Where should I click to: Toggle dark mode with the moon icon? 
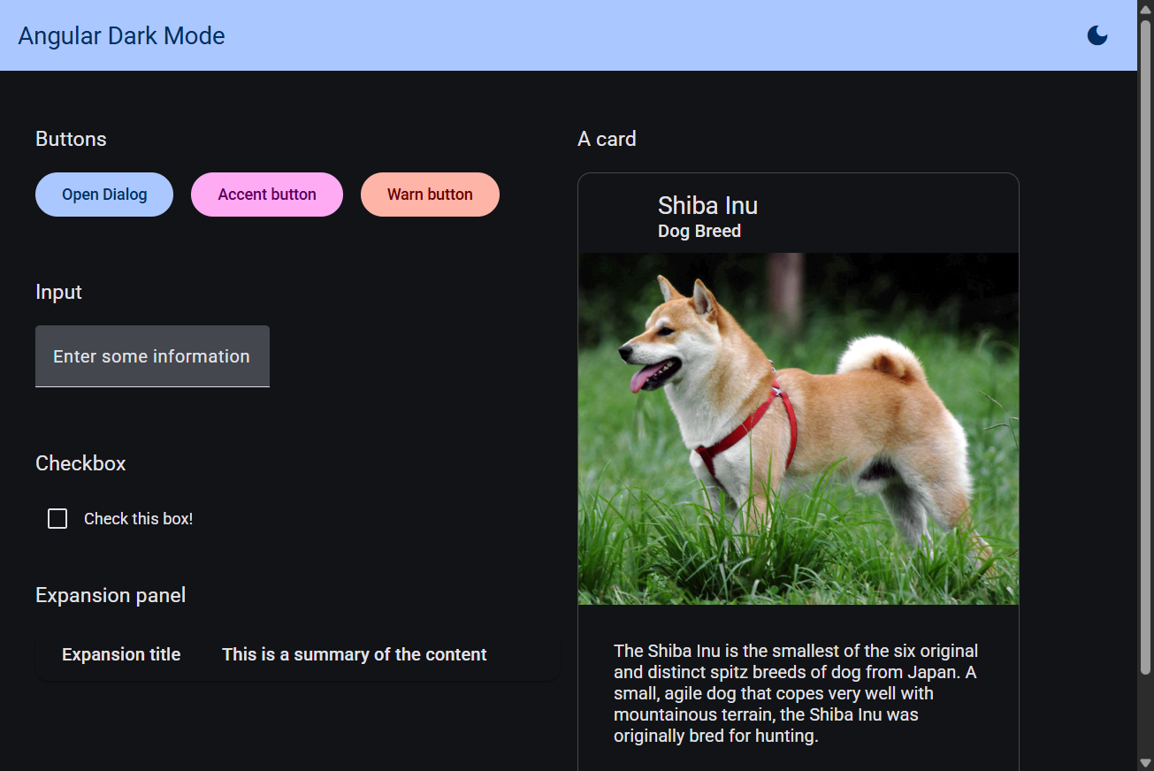pyautogui.click(x=1097, y=35)
